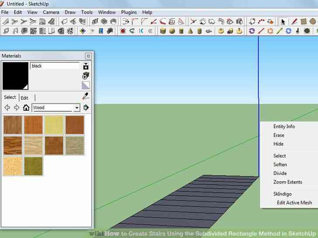Image resolution: width=318 pixels, height=238 pixels.
Task: Click the black current material preview swatch
Action: click(x=15, y=76)
